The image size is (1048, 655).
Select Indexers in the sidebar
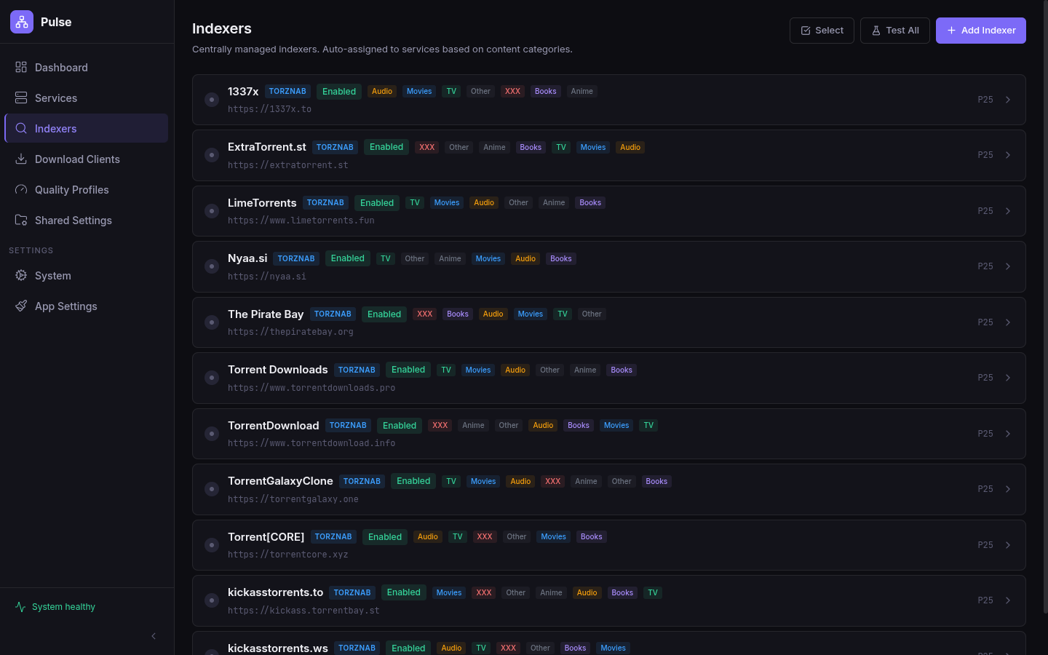[x=86, y=129]
